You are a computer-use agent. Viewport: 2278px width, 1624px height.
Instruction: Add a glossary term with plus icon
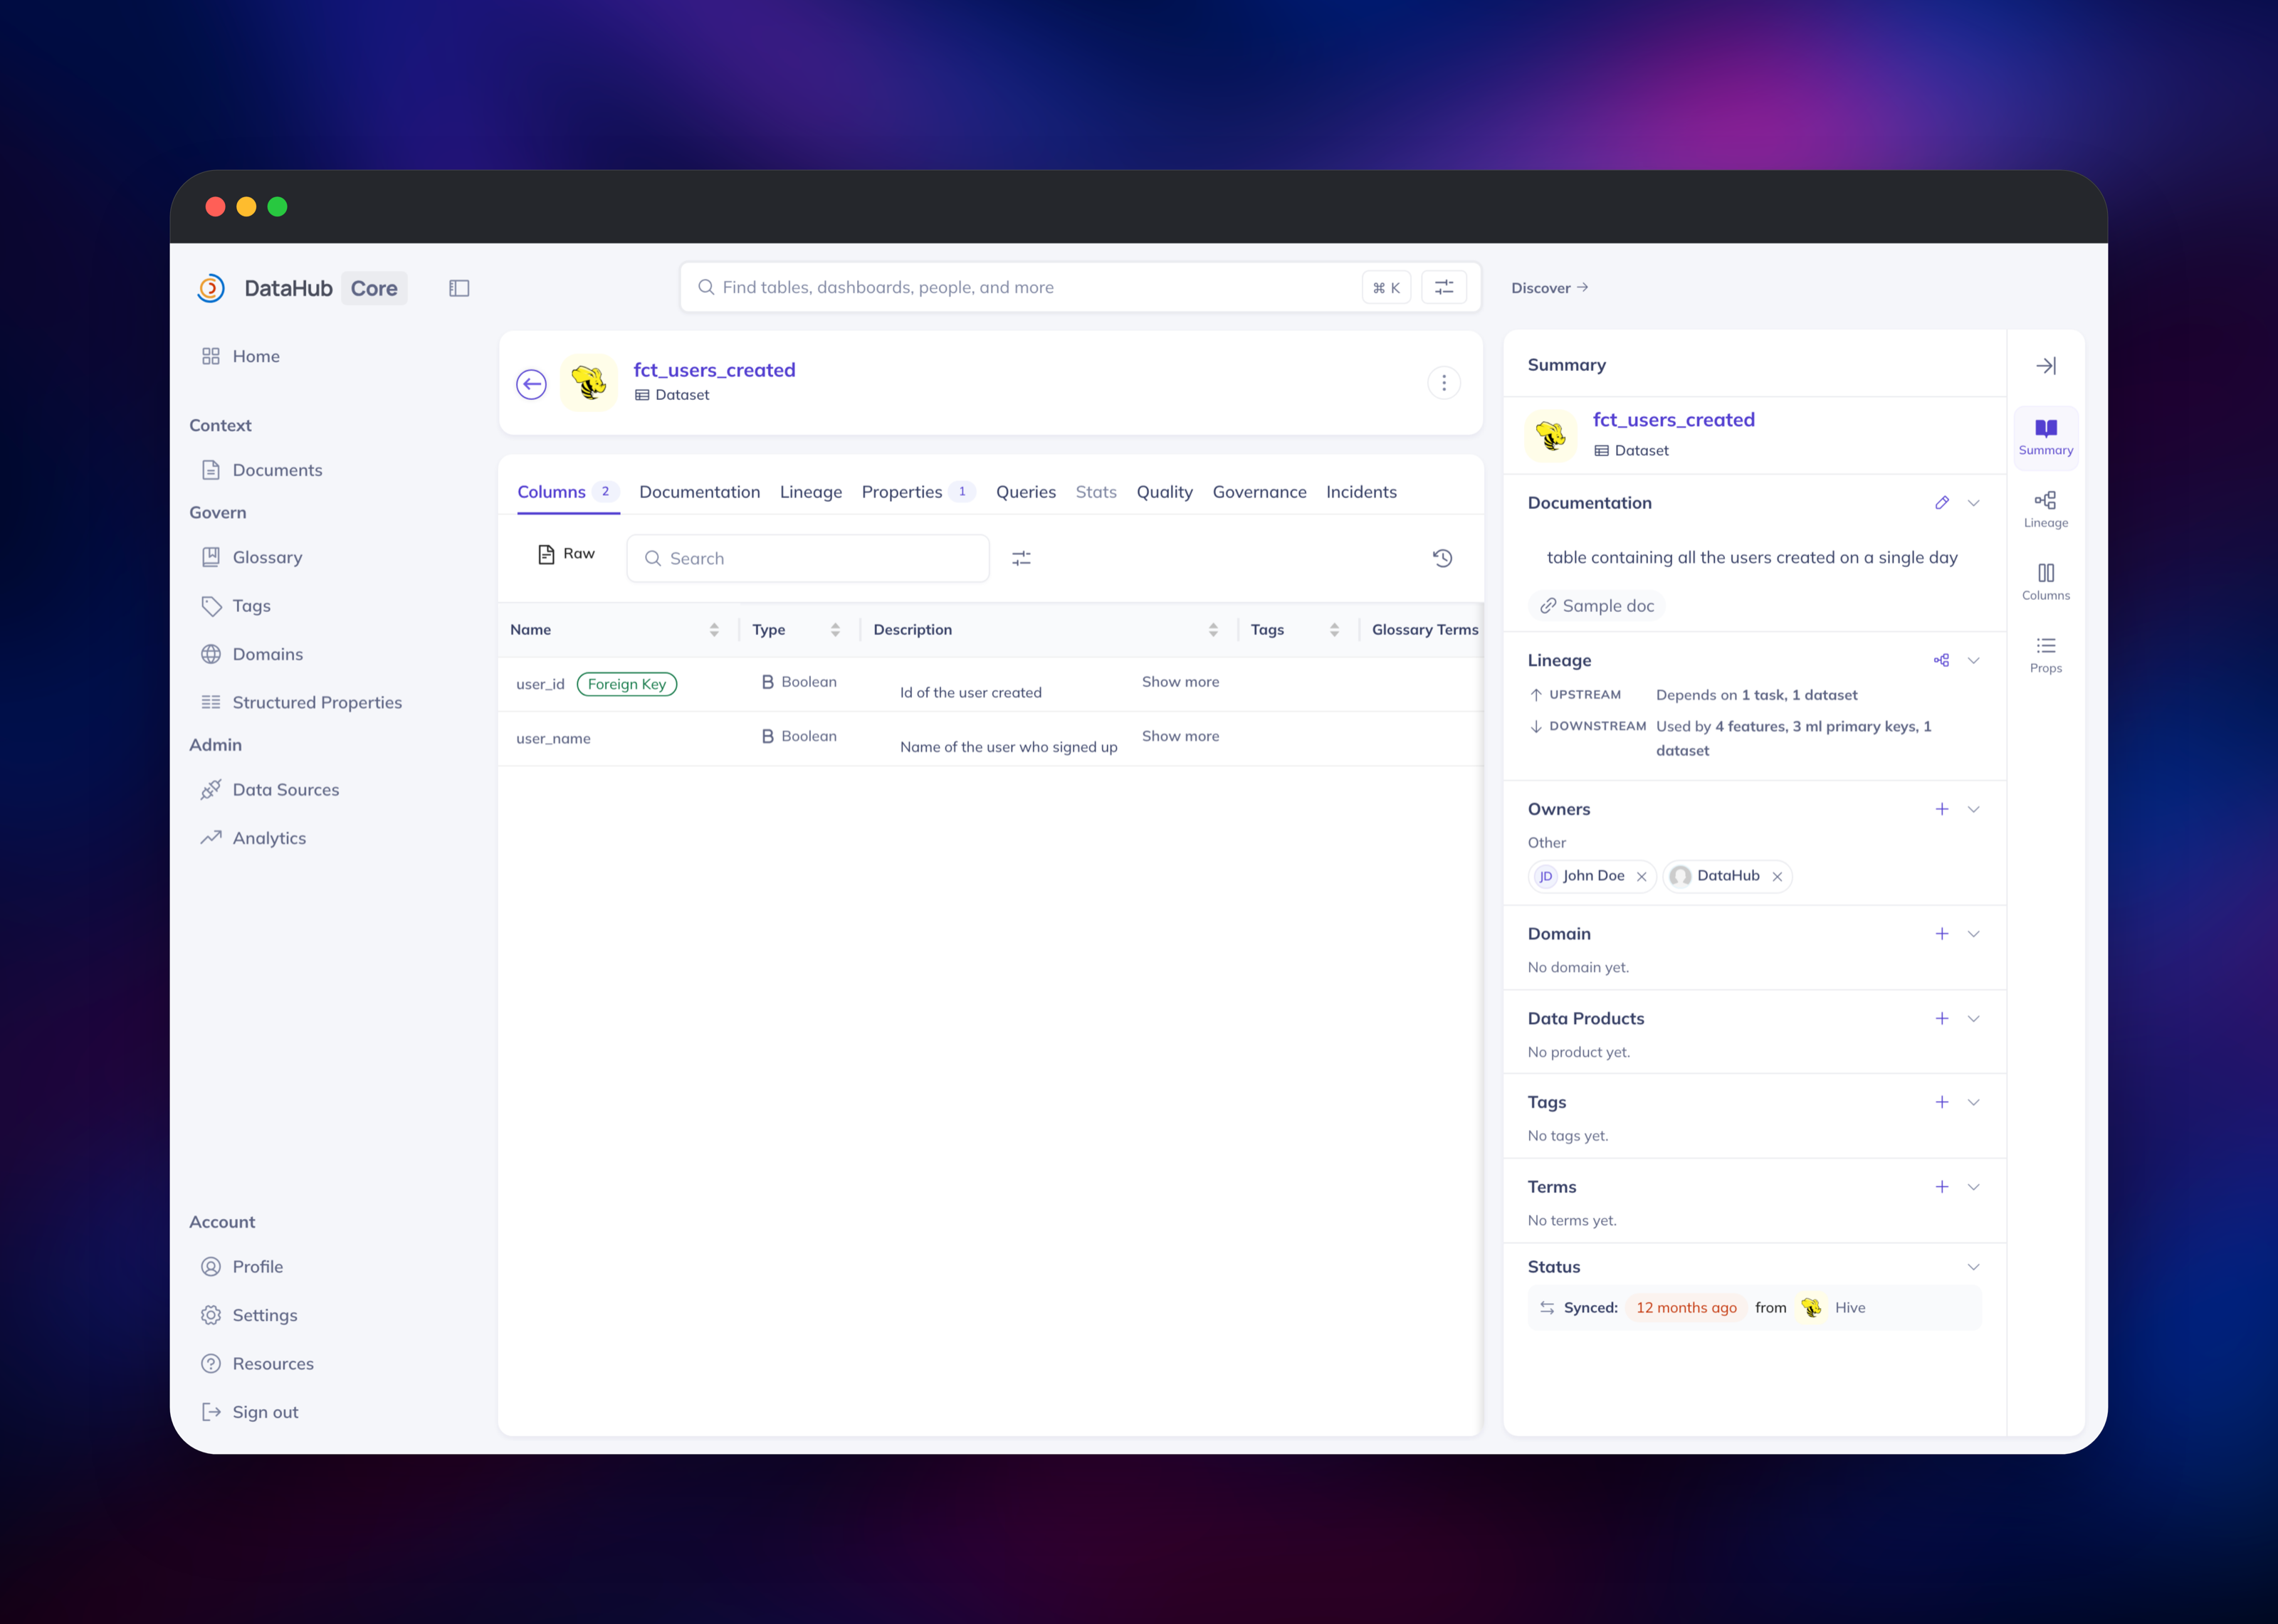pos(1942,1187)
